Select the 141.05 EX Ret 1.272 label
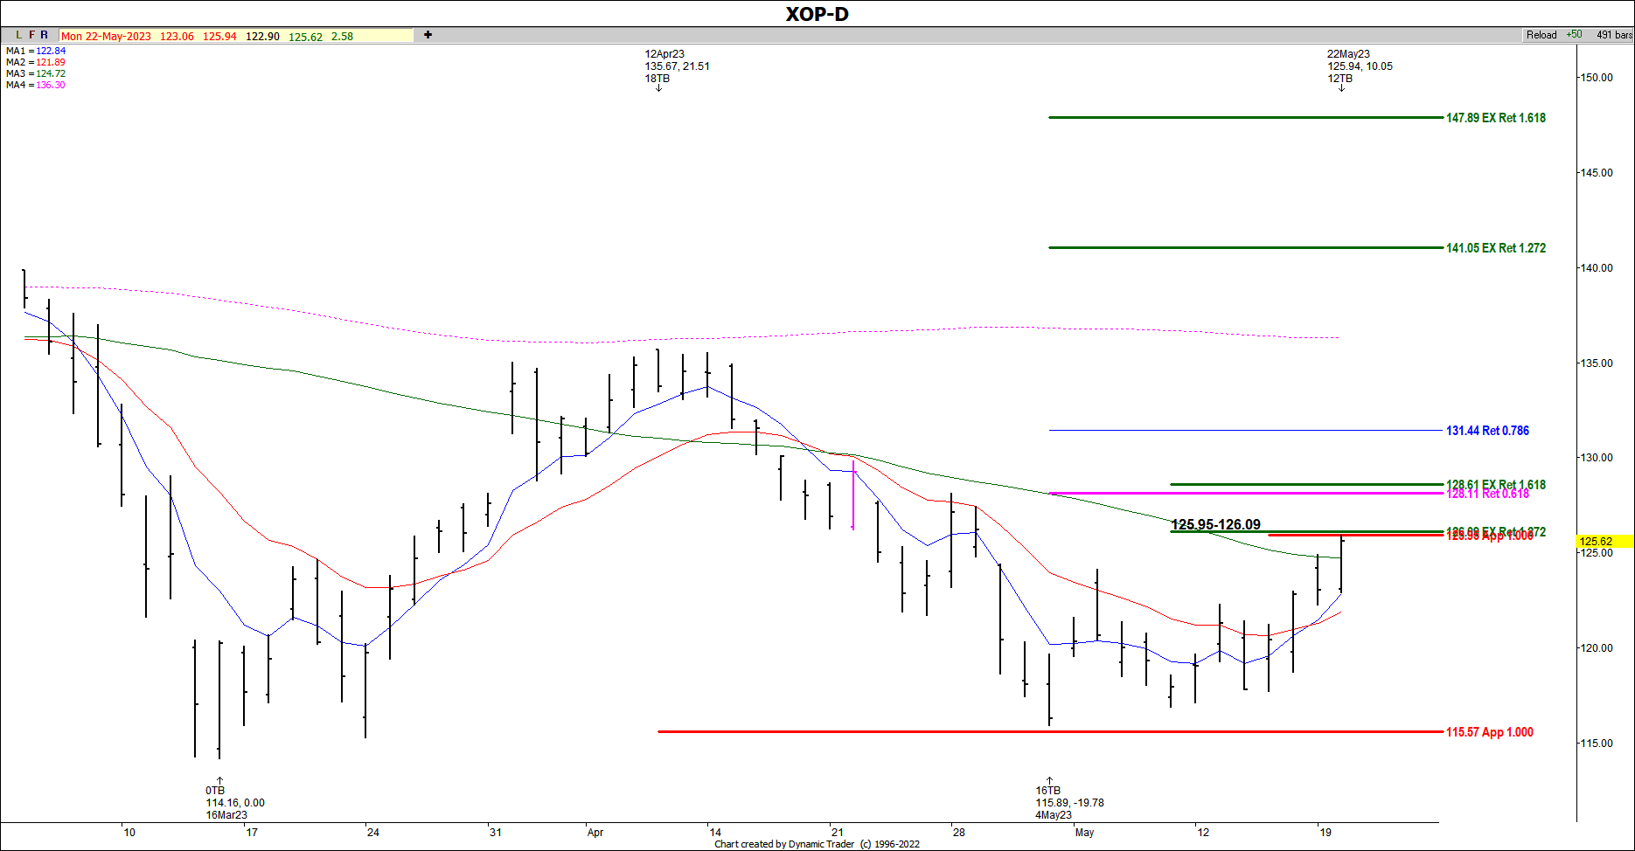1635x851 pixels. [1496, 248]
